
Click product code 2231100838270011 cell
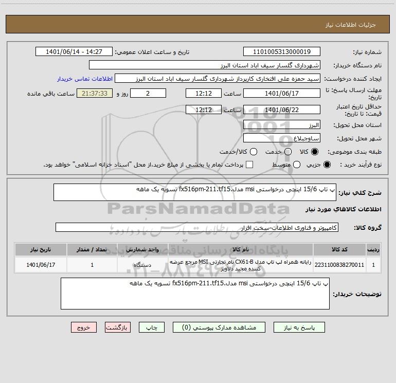click(339, 265)
